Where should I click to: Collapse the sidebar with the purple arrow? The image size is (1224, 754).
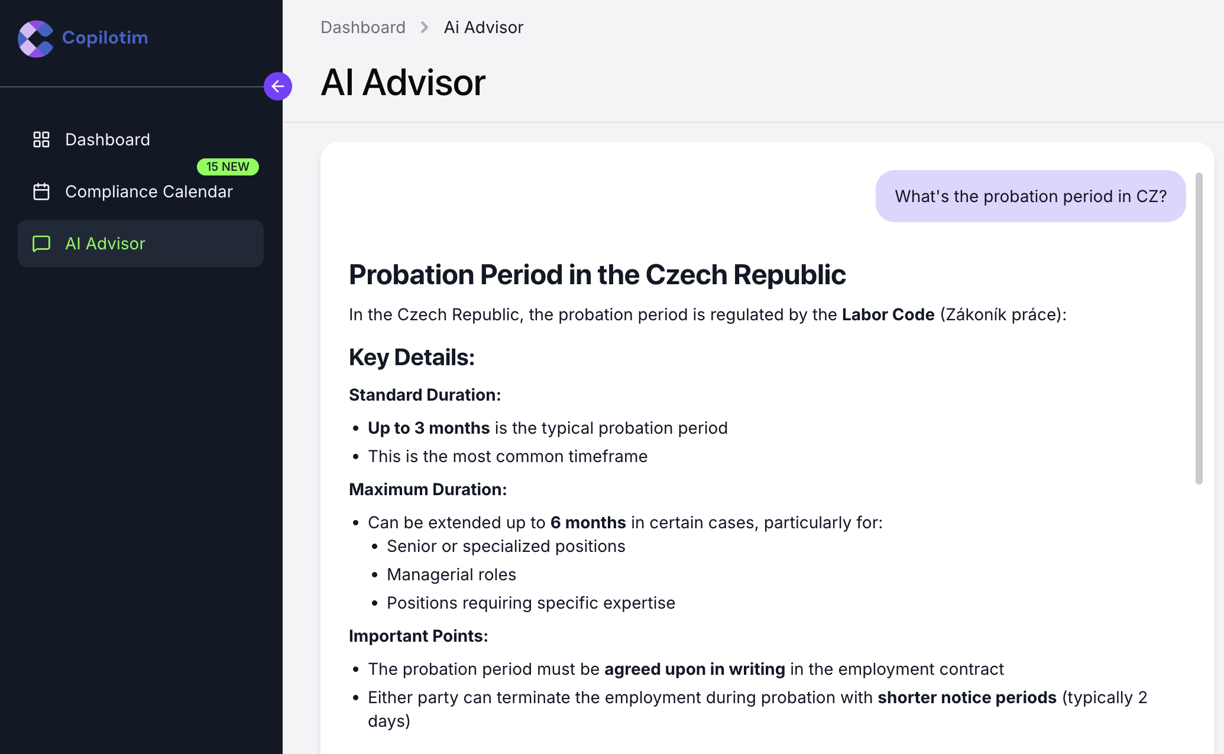(x=278, y=87)
